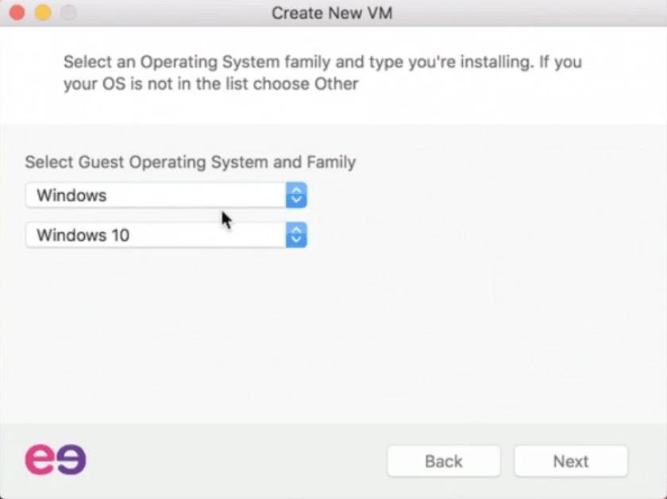Click the up chevron on the Windows family stepper
The width and height of the screenshot is (667, 499).
pyautogui.click(x=296, y=190)
